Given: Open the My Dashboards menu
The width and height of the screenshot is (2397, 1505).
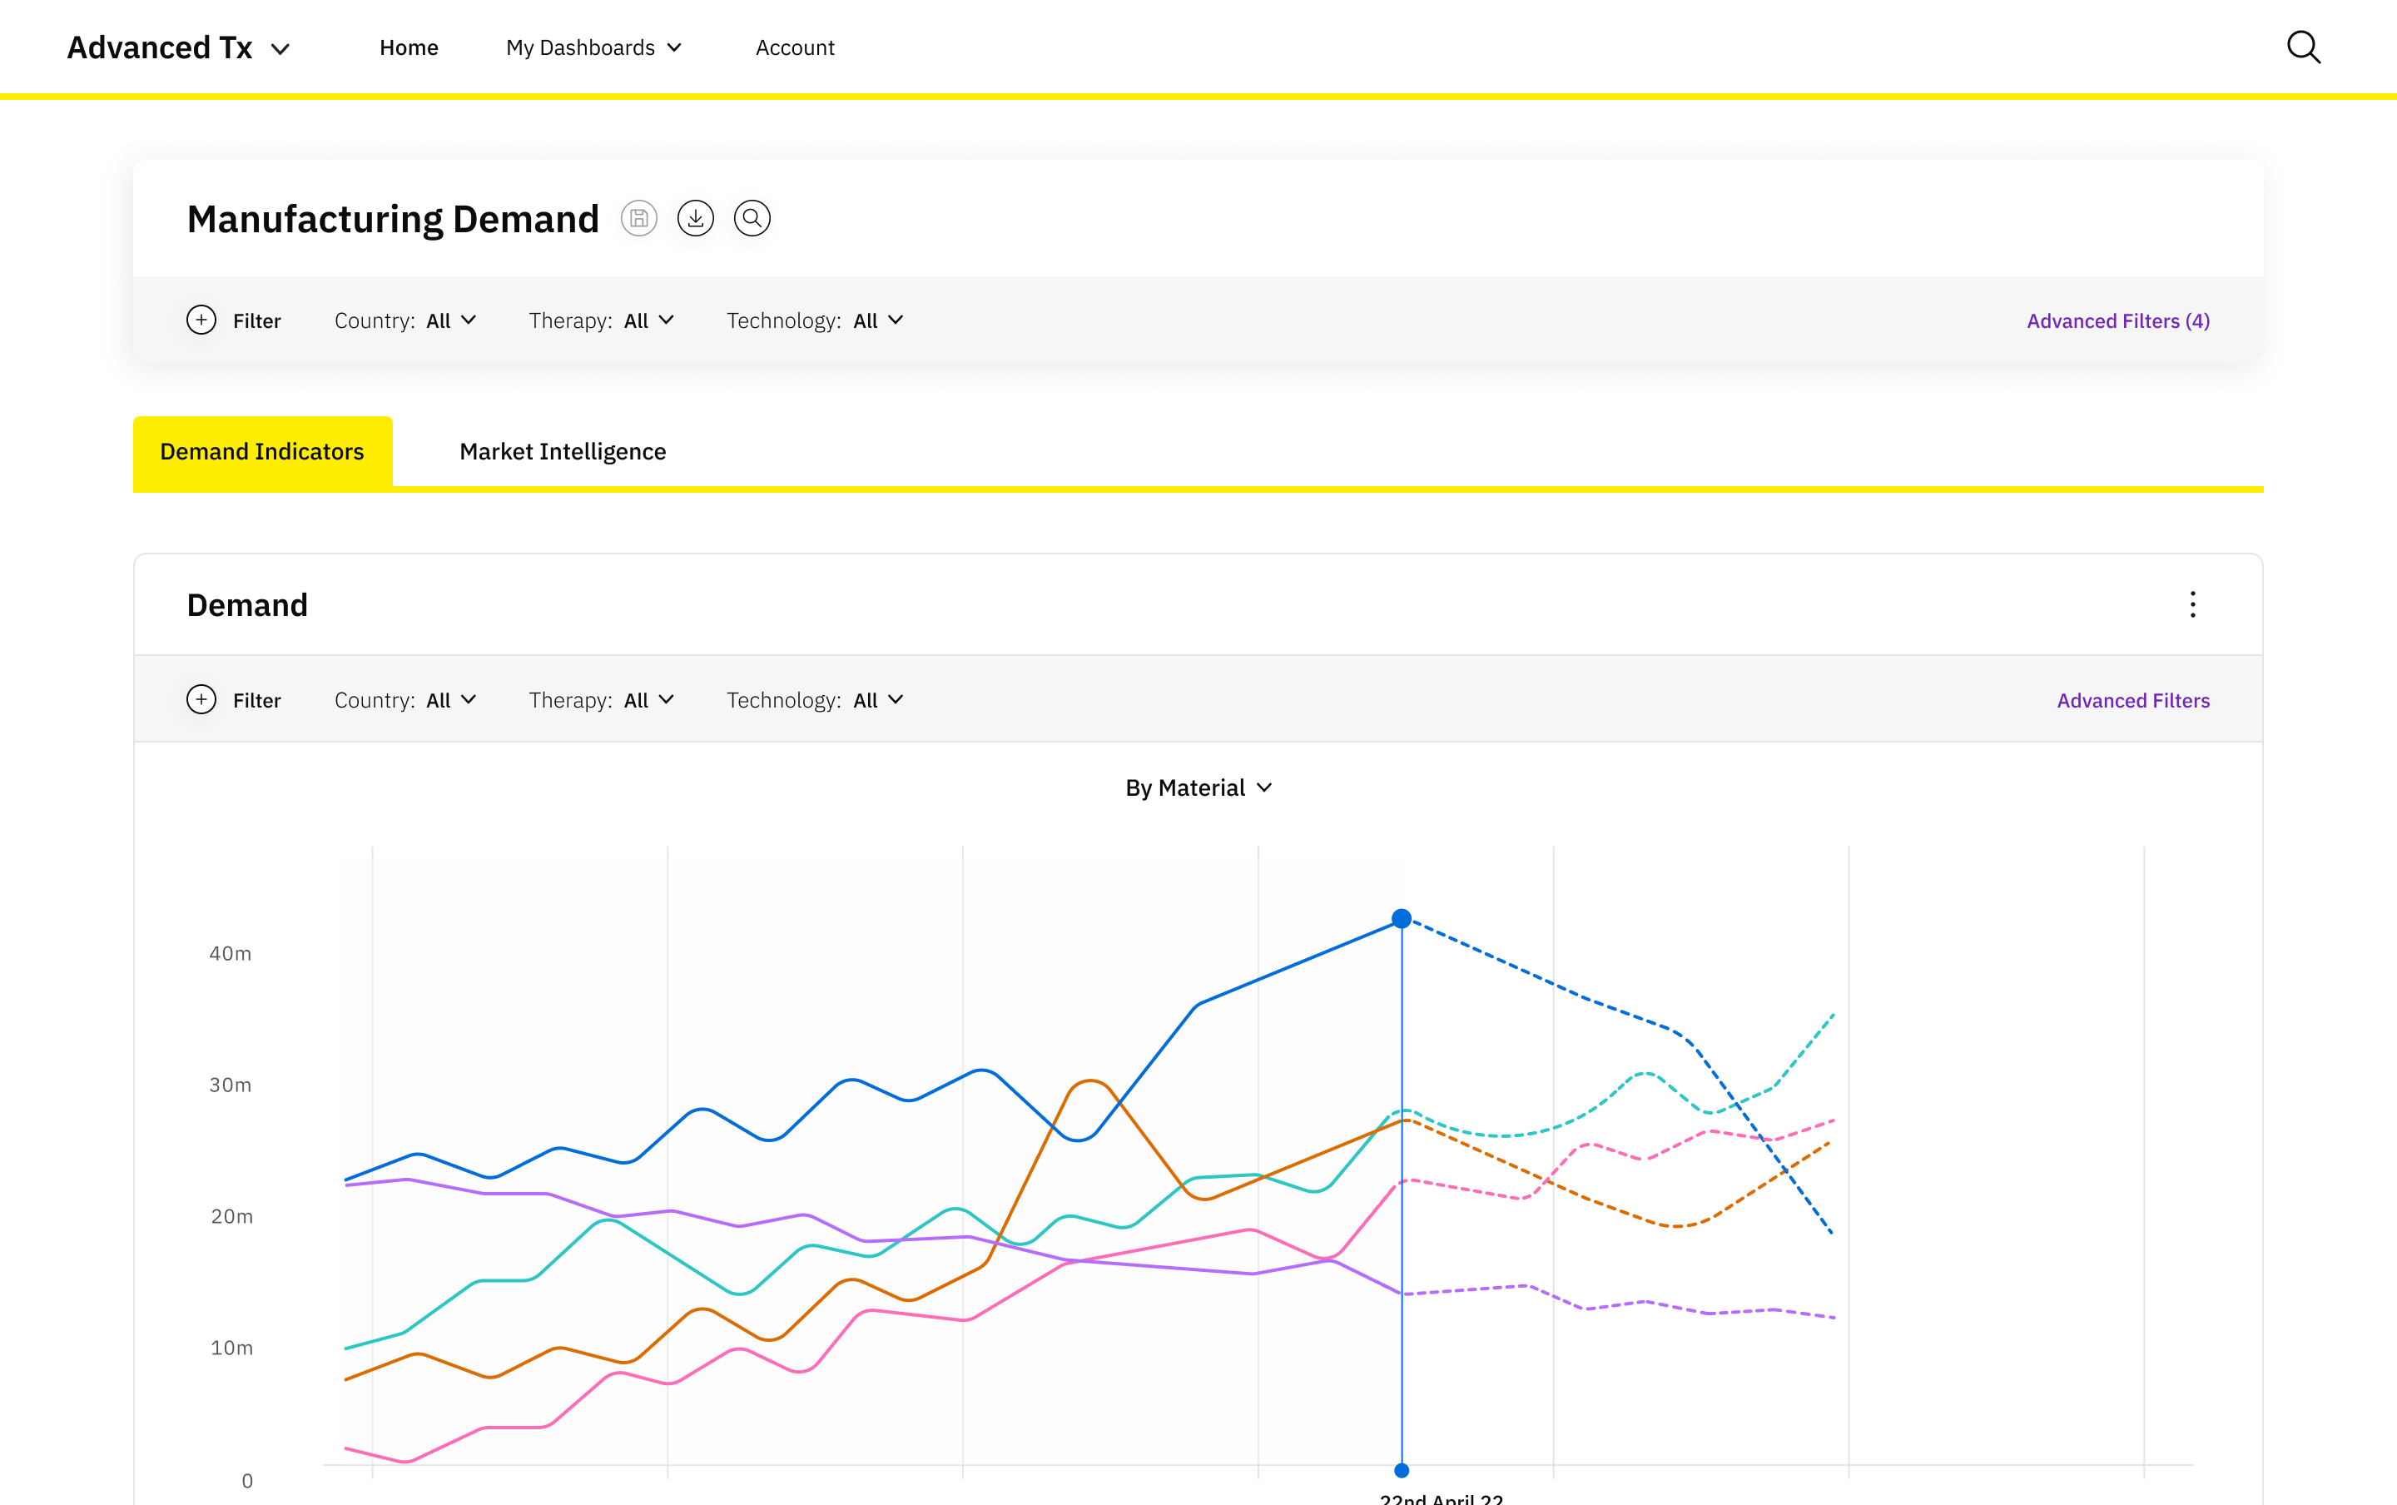Looking at the screenshot, I should pyautogui.click(x=594, y=47).
